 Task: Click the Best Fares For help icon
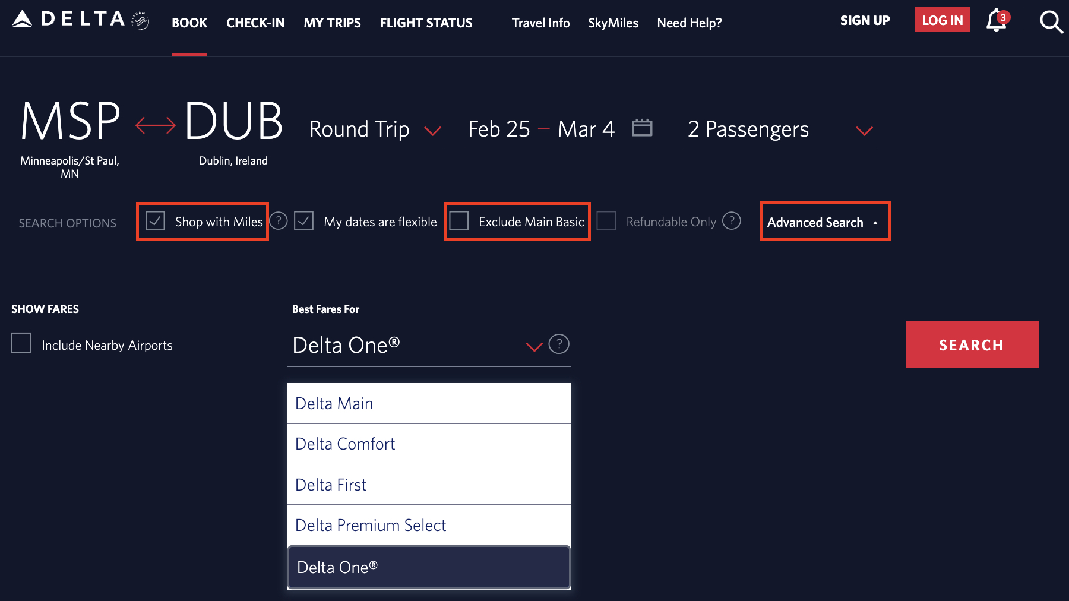(x=558, y=344)
